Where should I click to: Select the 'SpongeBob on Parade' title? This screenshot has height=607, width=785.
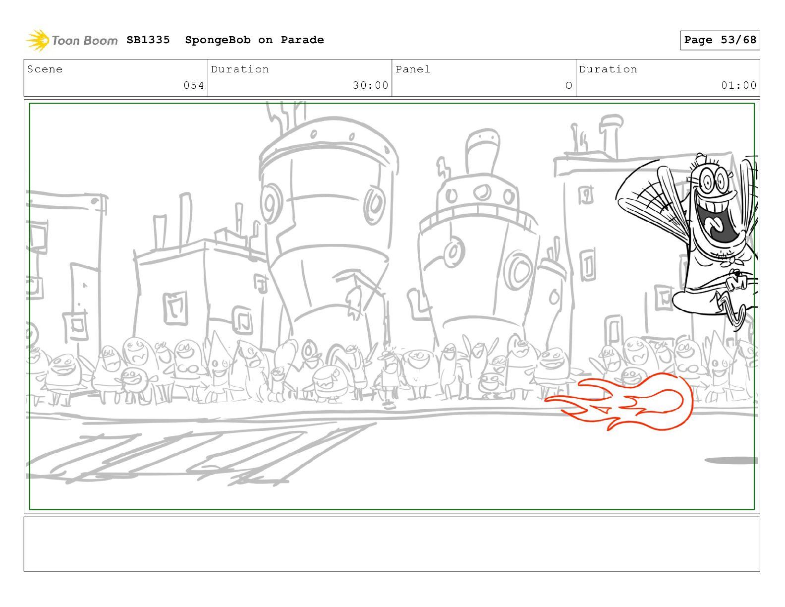pyautogui.click(x=254, y=40)
